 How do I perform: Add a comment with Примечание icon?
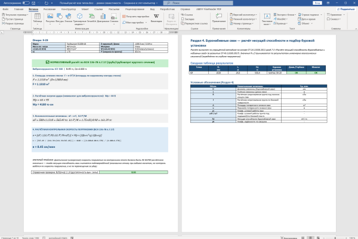click(219, 18)
